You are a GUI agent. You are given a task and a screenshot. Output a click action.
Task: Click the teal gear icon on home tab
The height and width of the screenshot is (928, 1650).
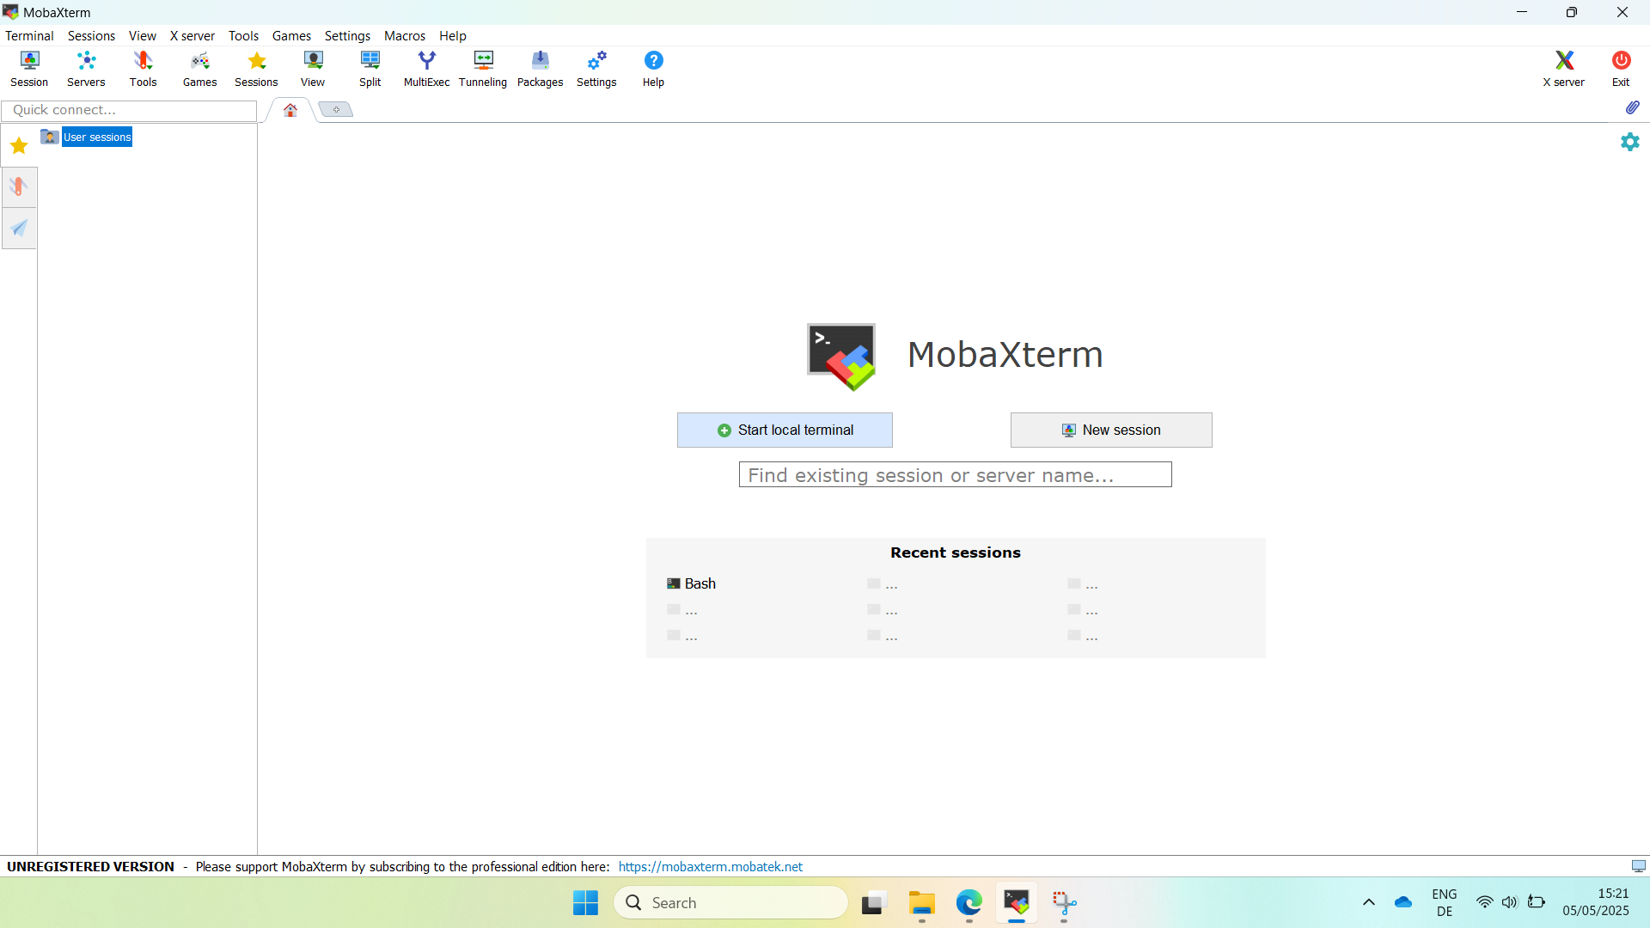1630,142
